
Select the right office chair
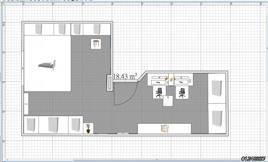[182, 93]
